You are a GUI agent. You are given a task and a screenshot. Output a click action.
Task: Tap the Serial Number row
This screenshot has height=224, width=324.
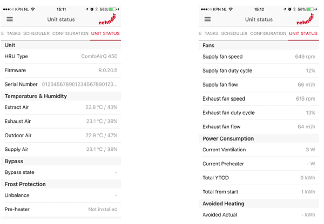(60, 85)
